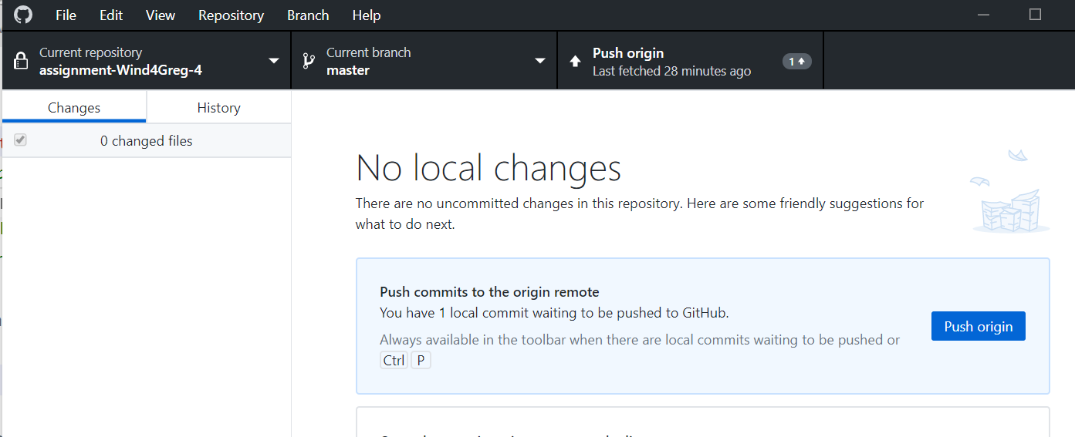Switch to the History tab
Image resolution: width=1075 pixels, height=437 pixels.
(218, 108)
